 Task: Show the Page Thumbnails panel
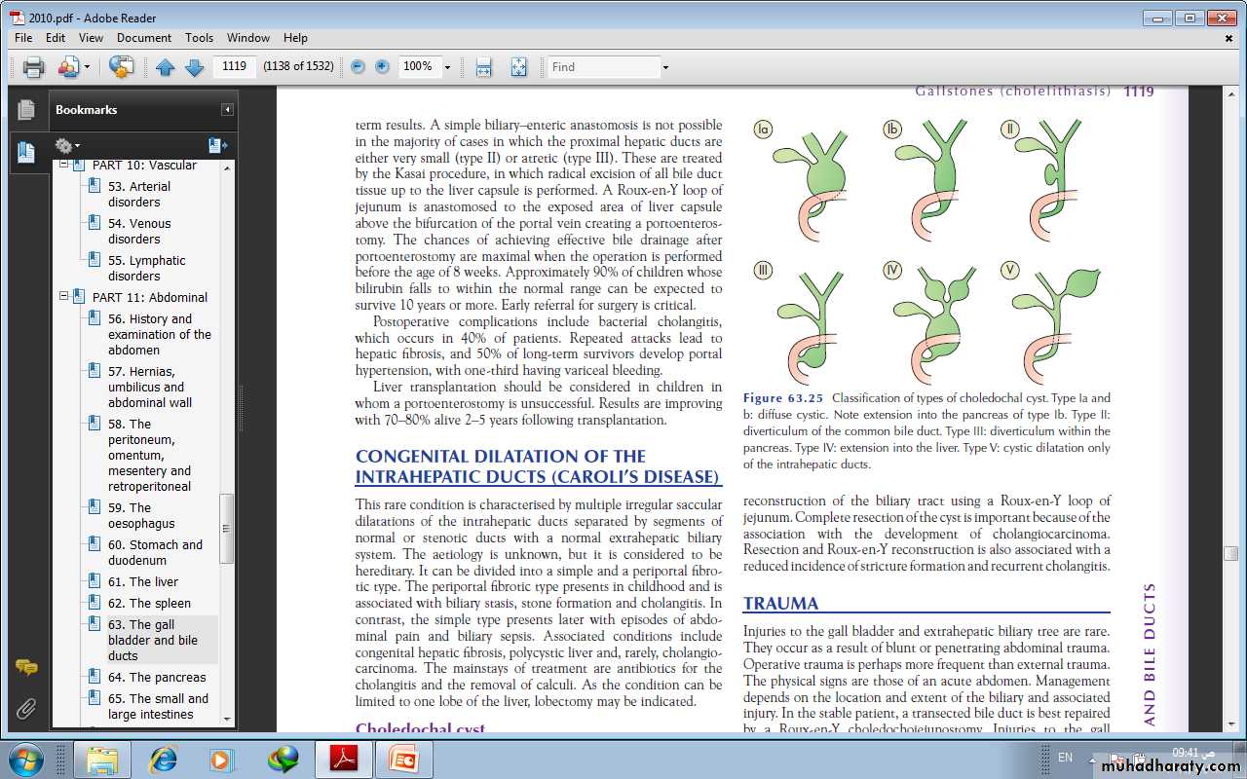click(x=26, y=110)
